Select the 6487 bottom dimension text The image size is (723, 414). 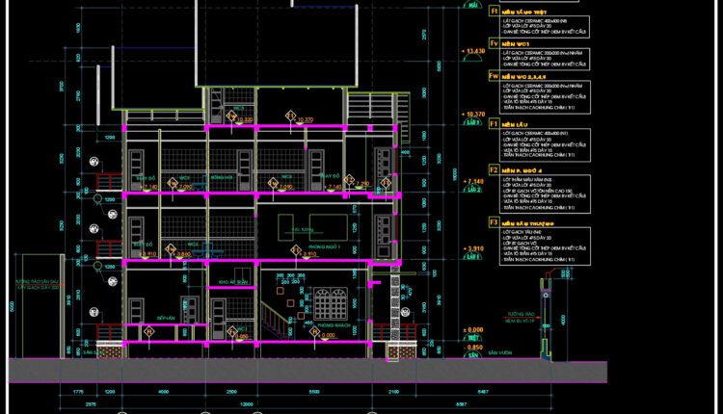pyautogui.click(x=483, y=392)
